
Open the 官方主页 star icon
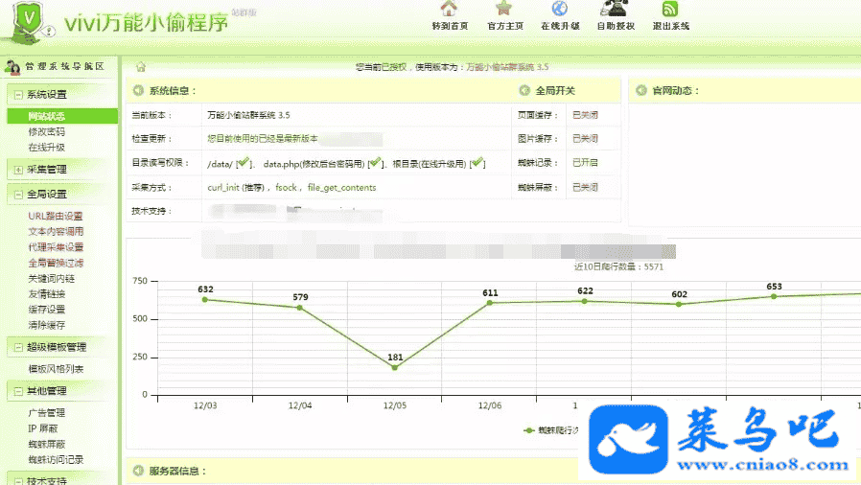pyautogui.click(x=504, y=11)
